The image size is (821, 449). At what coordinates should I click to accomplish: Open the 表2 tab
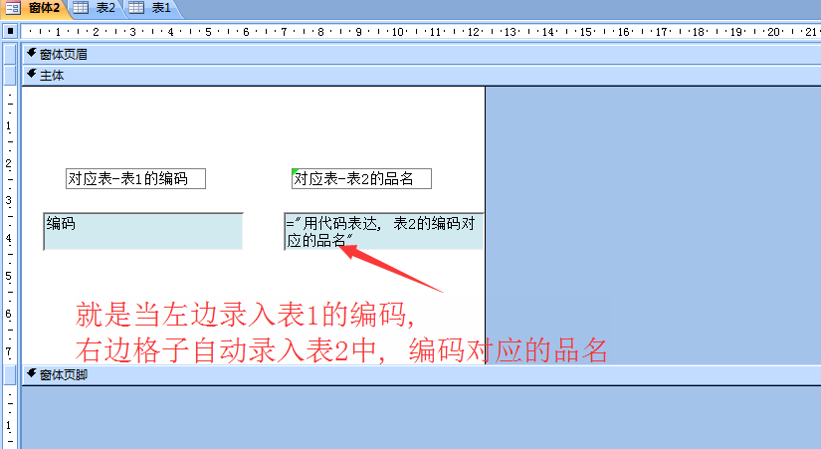[97, 8]
